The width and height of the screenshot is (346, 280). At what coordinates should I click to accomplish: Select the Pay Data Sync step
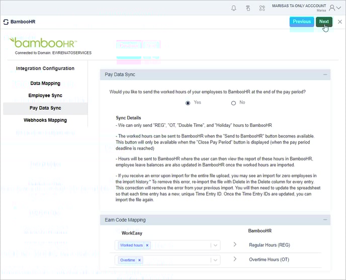45,108
